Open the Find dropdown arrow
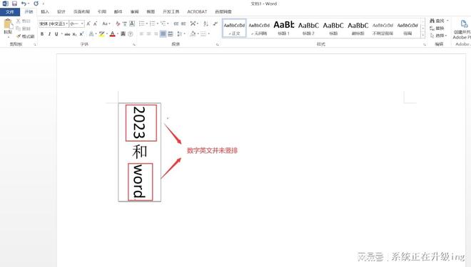The height and width of the screenshot is (267, 471). coord(447,21)
